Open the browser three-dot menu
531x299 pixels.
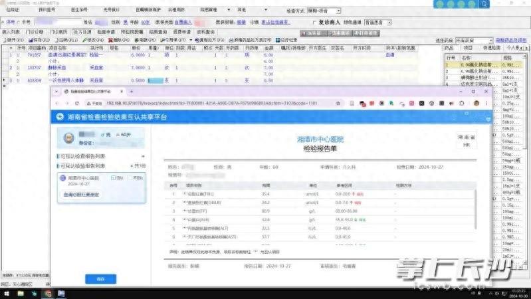point(486,104)
